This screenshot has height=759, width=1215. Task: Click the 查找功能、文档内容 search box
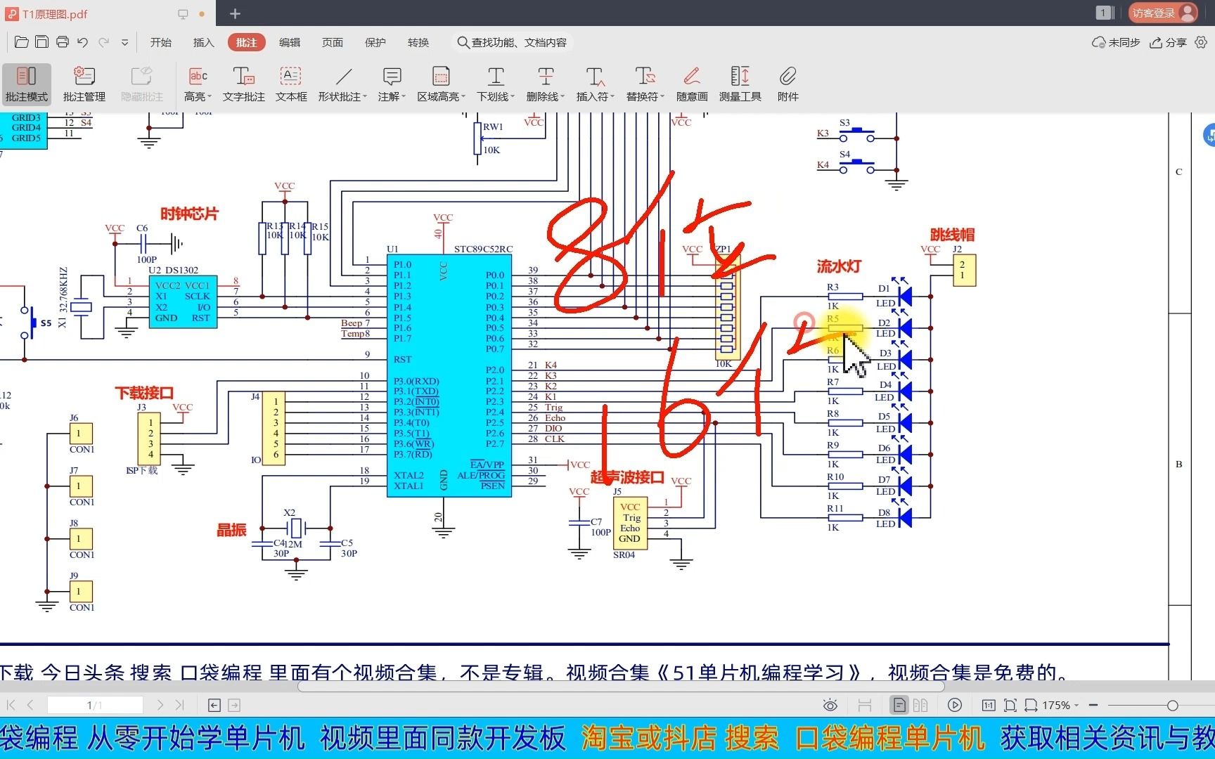click(512, 42)
